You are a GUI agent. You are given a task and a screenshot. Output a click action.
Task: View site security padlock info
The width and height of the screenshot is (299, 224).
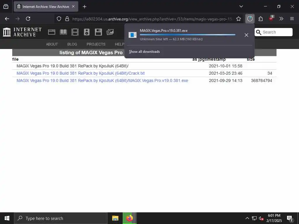coord(67,19)
